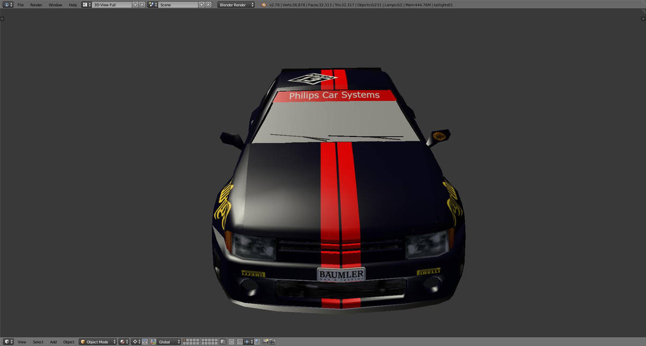Open the Object Mode dropdown
This screenshot has height=346, width=646.
click(98, 342)
